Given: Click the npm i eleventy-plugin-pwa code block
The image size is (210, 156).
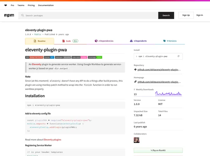Looking at the screenshot, I should tap(75, 105).
